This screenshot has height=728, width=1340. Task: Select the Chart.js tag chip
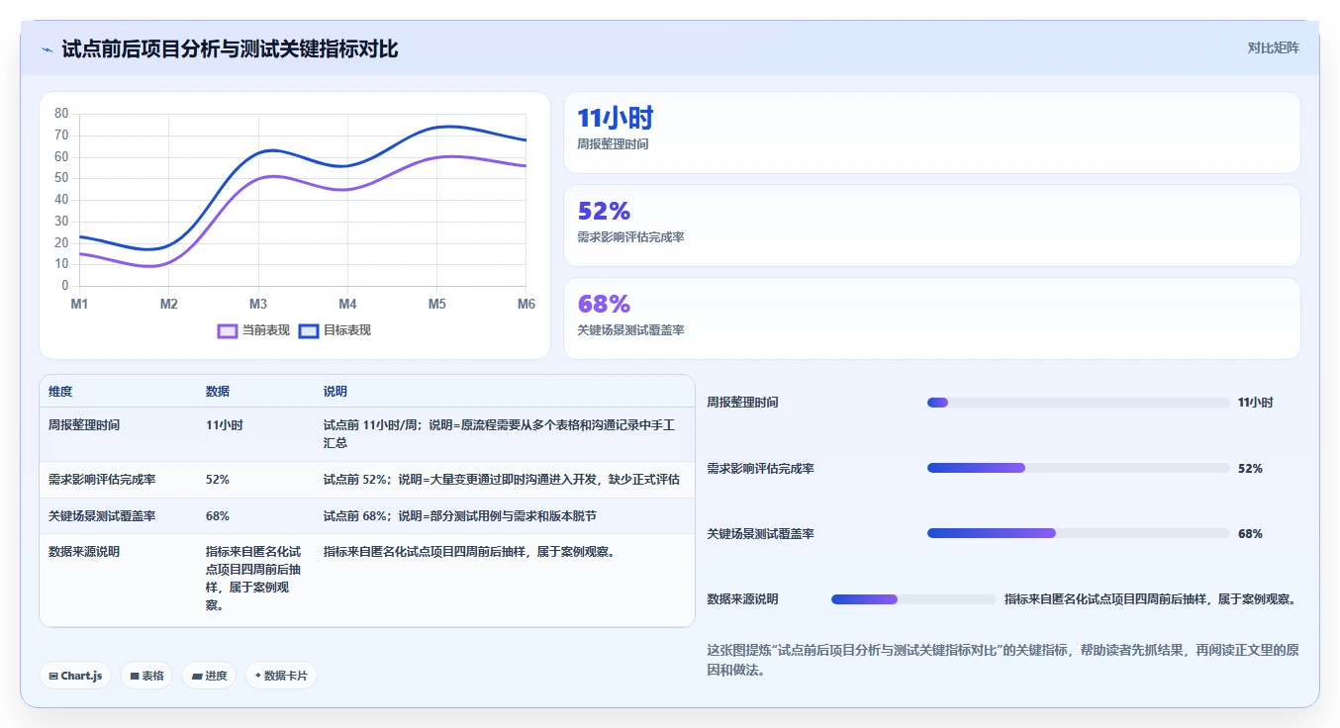(x=75, y=676)
